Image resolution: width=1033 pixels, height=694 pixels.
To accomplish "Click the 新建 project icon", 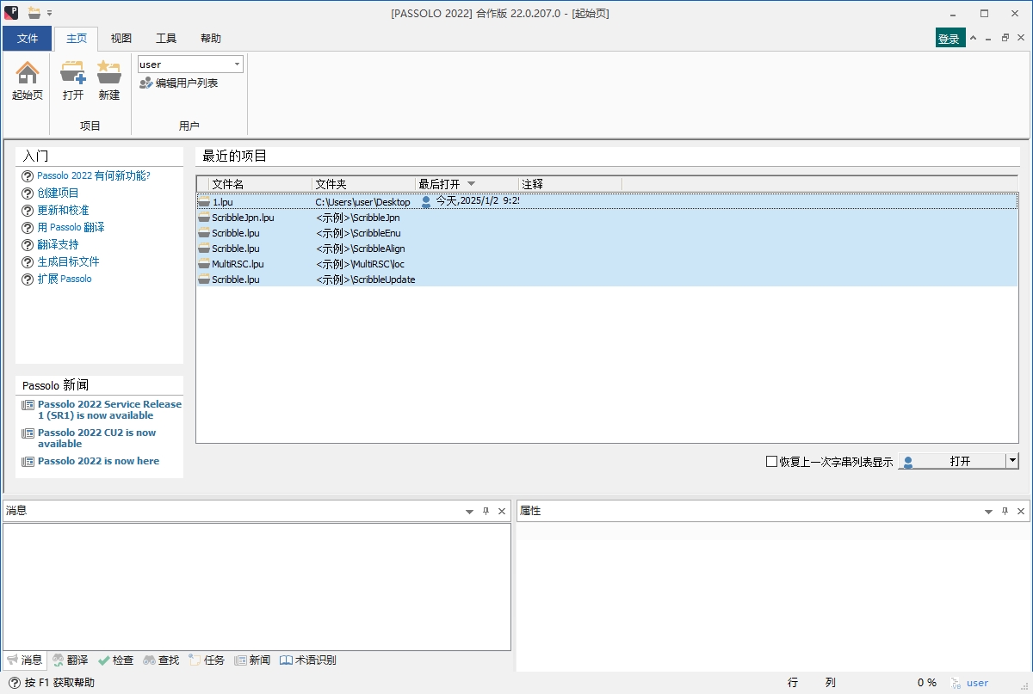I will (x=108, y=73).
